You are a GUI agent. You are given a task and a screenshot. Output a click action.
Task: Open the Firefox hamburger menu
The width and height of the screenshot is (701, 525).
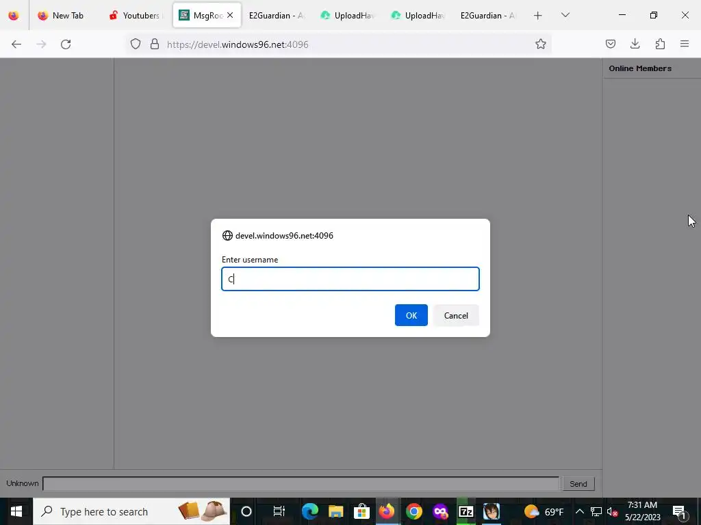685,44
